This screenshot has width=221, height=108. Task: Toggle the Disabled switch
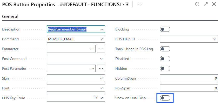pos(165,59)
